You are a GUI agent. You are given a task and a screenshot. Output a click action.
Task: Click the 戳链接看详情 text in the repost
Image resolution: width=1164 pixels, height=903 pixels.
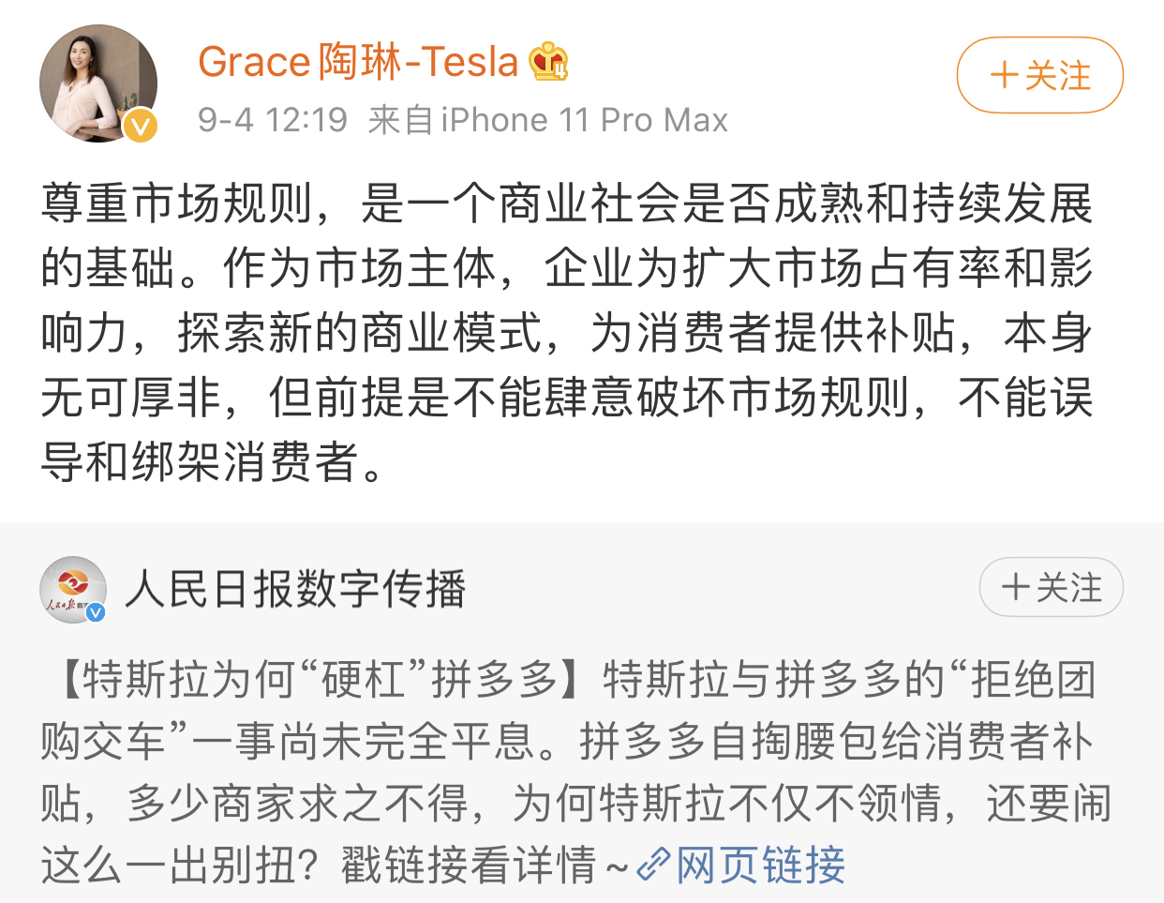469,865
